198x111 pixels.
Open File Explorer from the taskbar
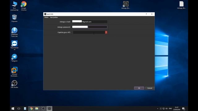point(37,109)
